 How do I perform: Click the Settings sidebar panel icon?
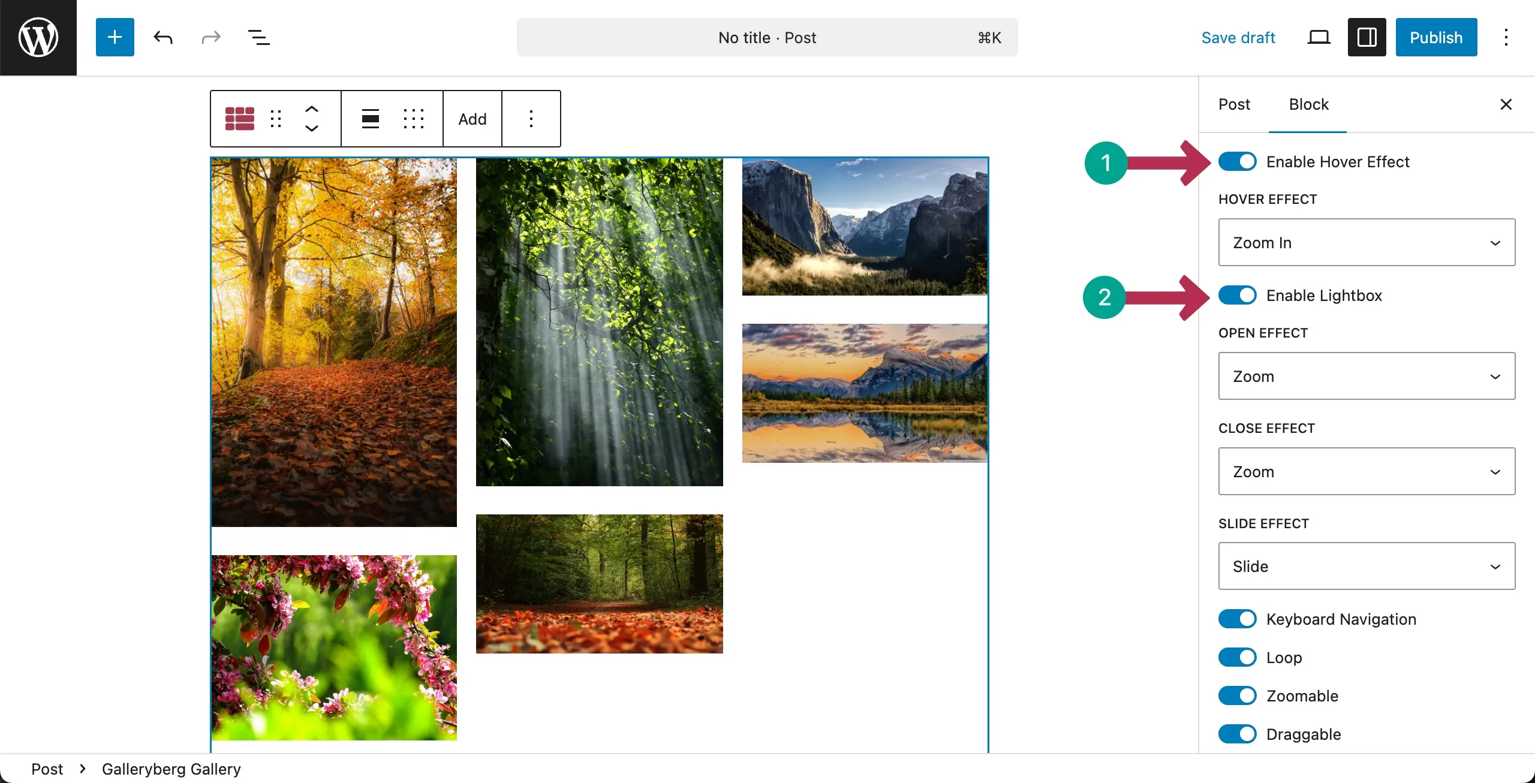(x=1366, y=37)
